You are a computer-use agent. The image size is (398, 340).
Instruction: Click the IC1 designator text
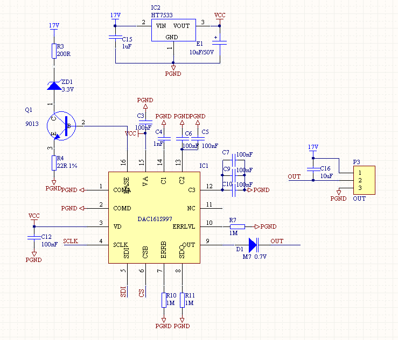(x=204, y=166)
